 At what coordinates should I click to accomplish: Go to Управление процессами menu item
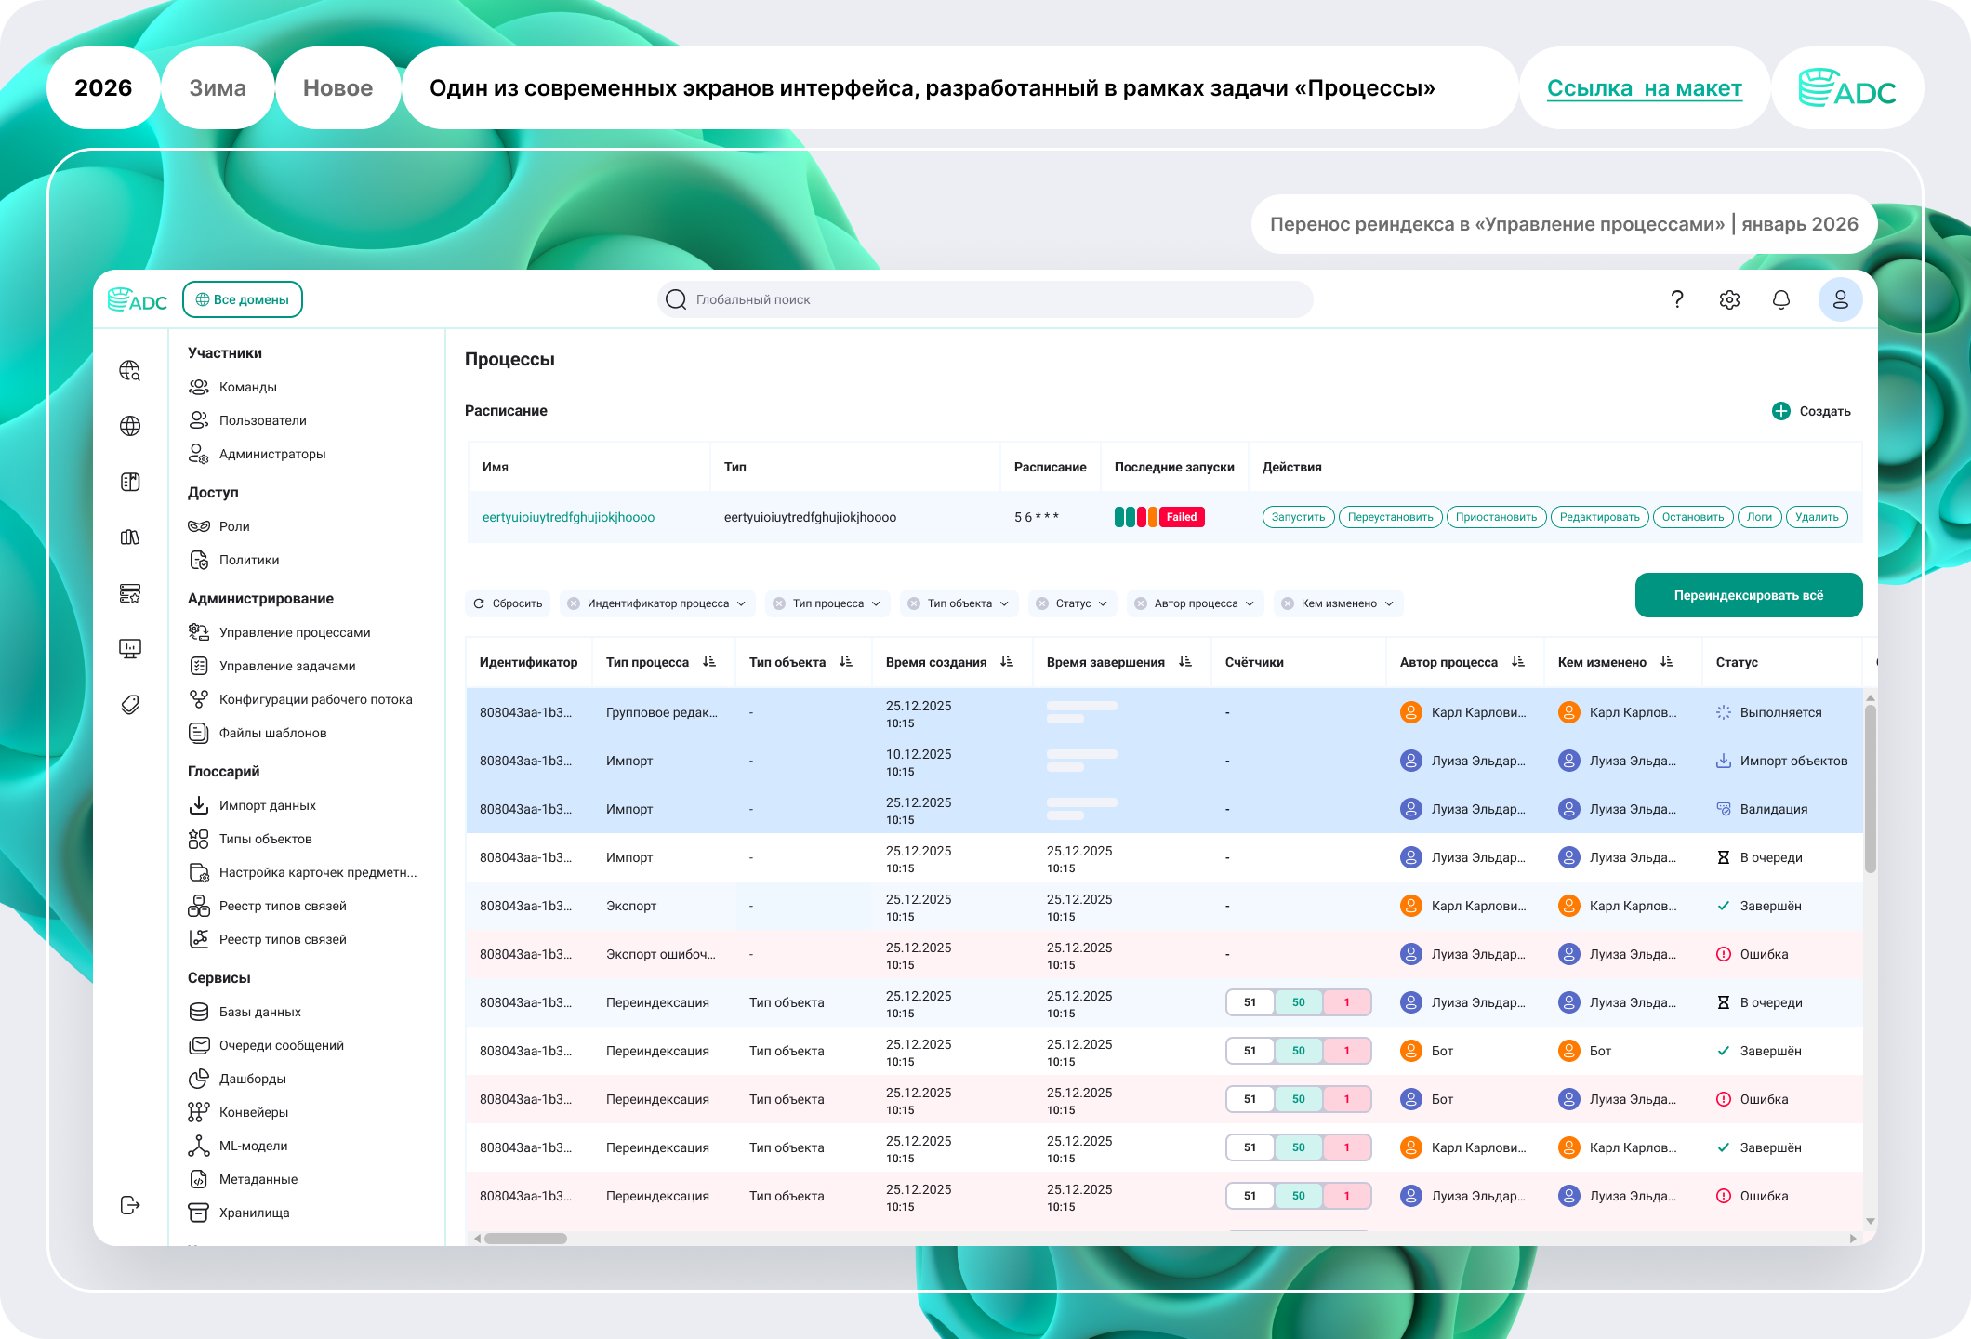point(295,632)
